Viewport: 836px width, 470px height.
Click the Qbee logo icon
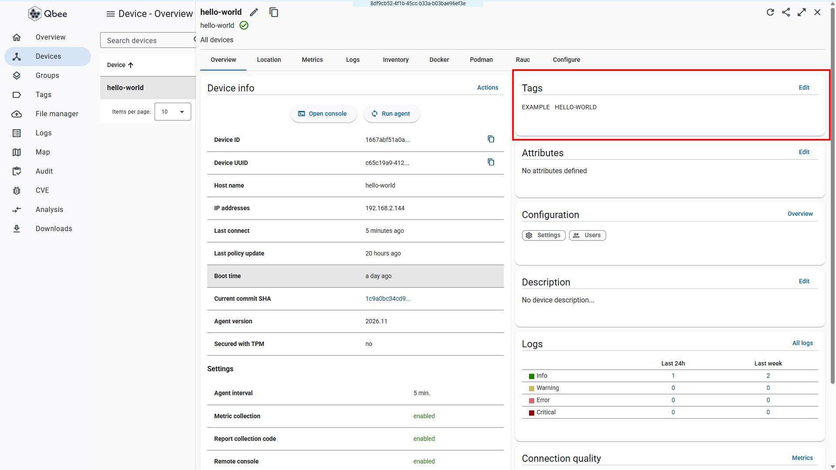click(35, 14)
